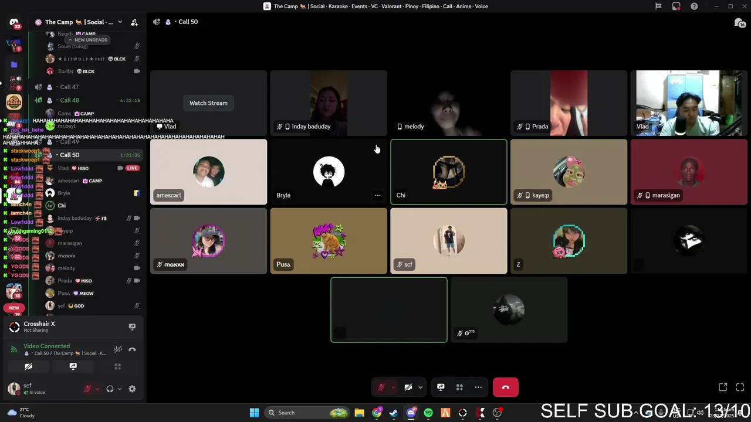
Task: Share screen from the sidebar voice panel
Action: [x=73, y=366]
